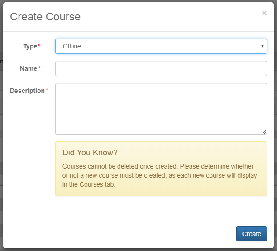The width and height of the screenshot is (277, 251).
Task: Click the yellow Did You Know alert box
Action: tap(161, 169)
